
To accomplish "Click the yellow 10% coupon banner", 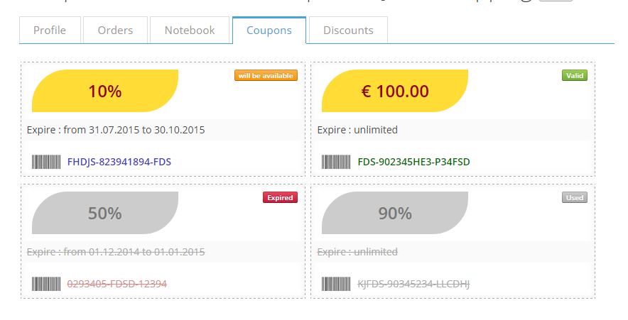I will click(x=105, y=91).
